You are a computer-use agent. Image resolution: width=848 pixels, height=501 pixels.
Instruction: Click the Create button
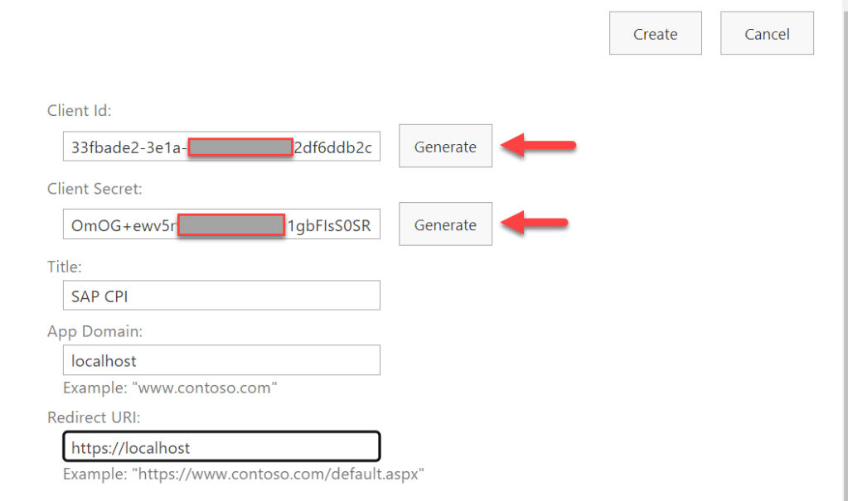point(655,34)
